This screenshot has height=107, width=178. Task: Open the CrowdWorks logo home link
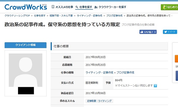click(x=26, y=7)
